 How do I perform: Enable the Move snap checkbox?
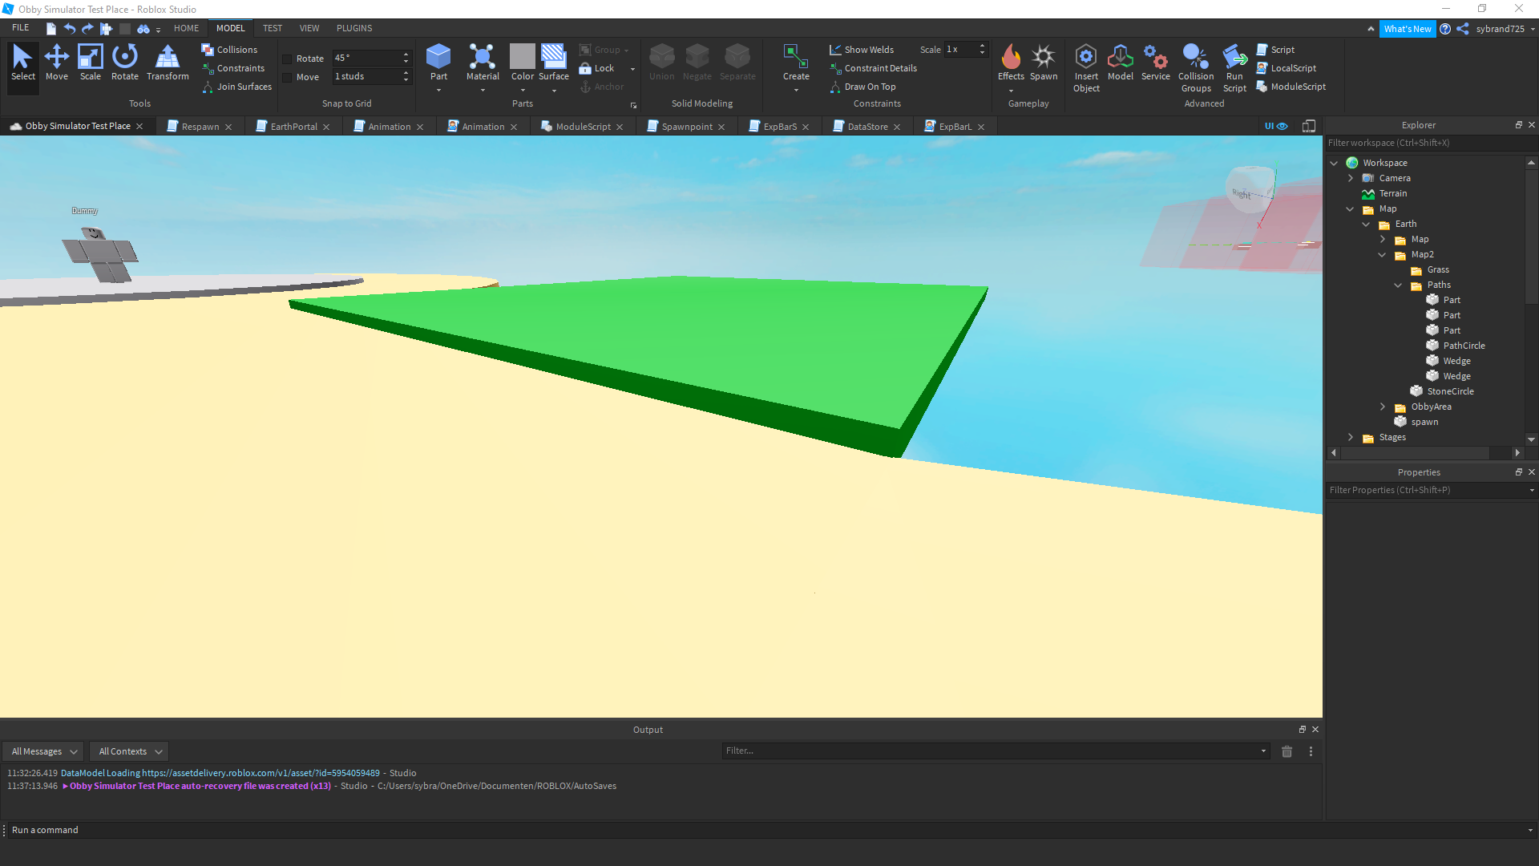[x=288, y=77]
